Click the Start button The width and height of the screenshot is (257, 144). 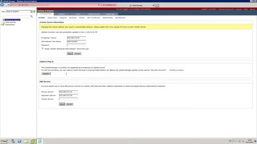point(4,141)
